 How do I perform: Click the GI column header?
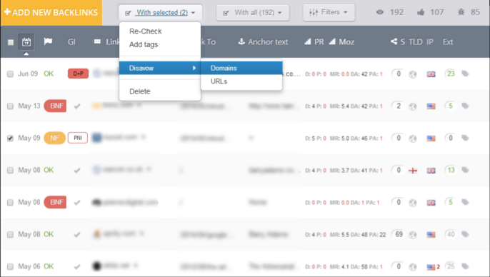71,42
